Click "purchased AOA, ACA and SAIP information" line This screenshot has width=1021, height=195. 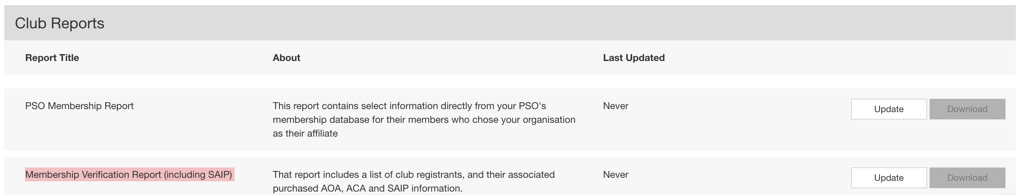tap(367, 188)
